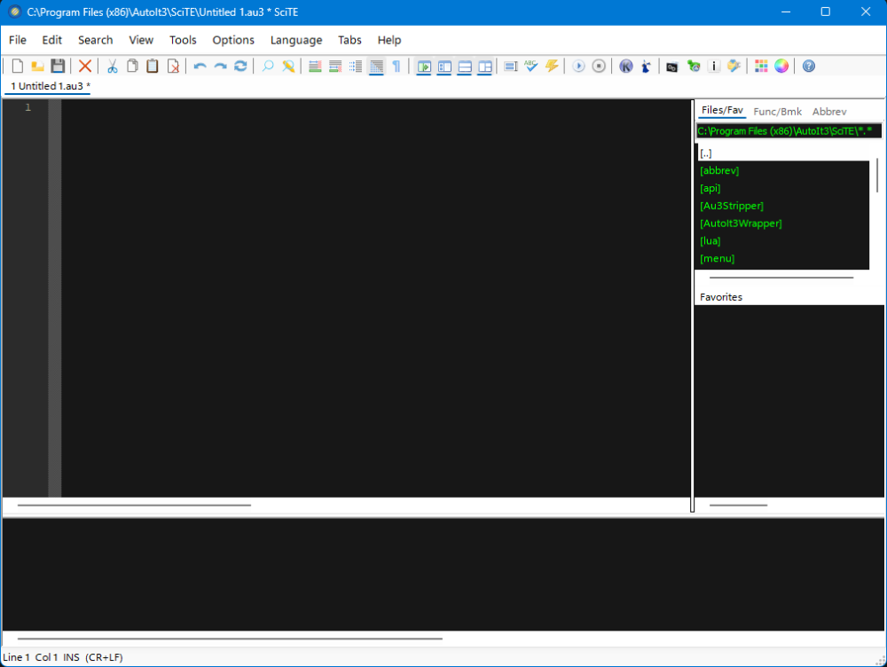Viewport: 887px width, 667px height.
Task: Click the editor horizontal scrollbar
Action: coord(134,506)
